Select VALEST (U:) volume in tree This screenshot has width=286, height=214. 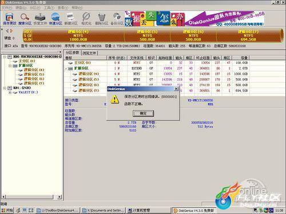[28, 92]
